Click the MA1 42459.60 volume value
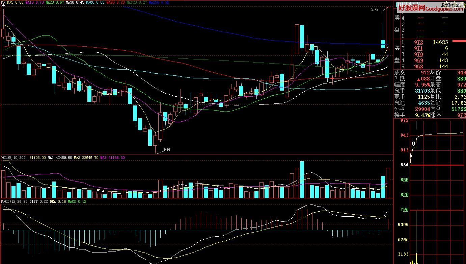The height and width of the screenshot is (264, 466). [x=59, y=158]
